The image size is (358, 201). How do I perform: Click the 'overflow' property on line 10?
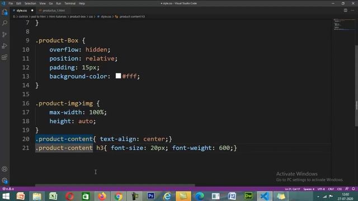click(63, 50)
